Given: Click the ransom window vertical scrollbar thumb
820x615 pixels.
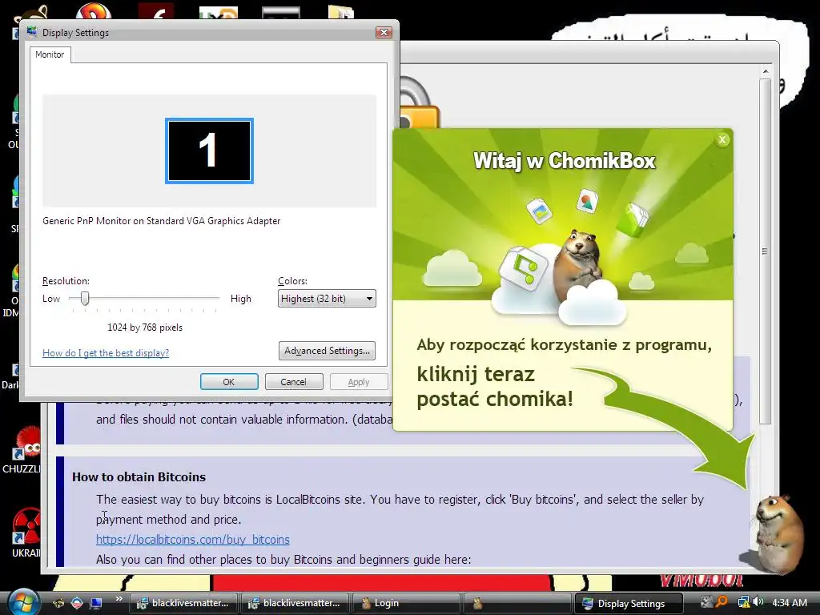Looking at the screenshot, I should pos(765,251).
